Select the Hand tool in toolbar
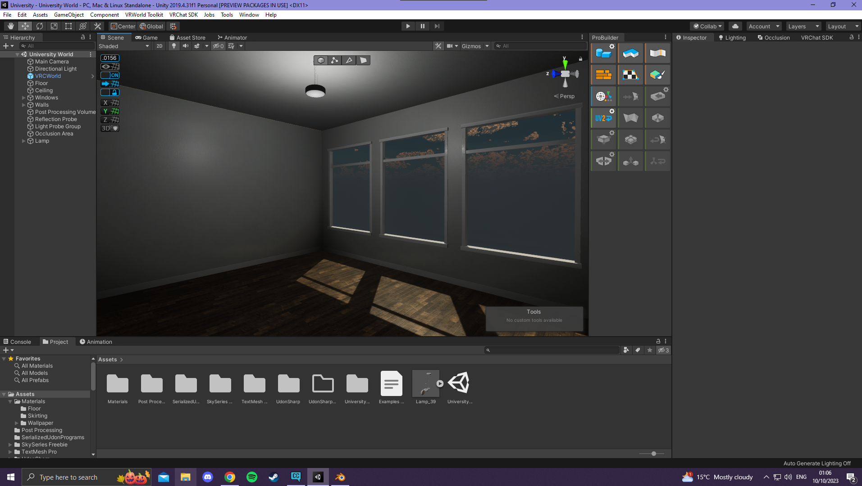Screen dimensions: 862x486 [x=11, y=26]
